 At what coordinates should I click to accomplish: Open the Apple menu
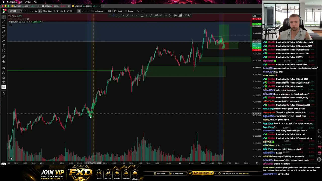click(x=3, y=2)
